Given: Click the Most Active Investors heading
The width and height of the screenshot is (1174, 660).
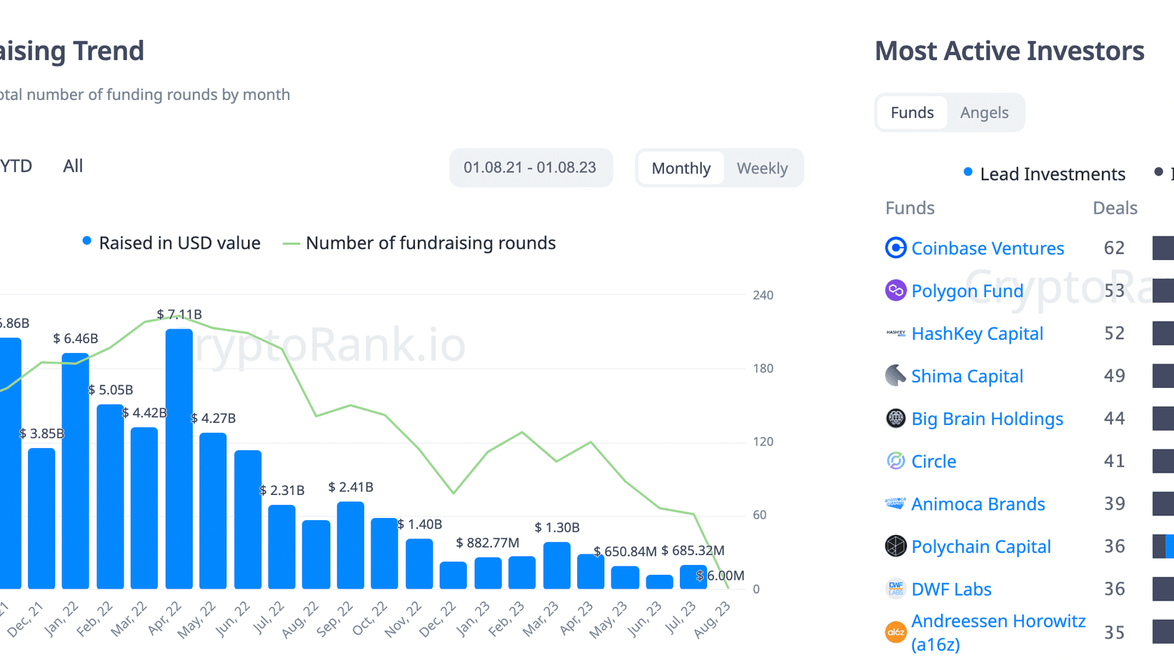Looking at the screenshot, I should 1009,51.
